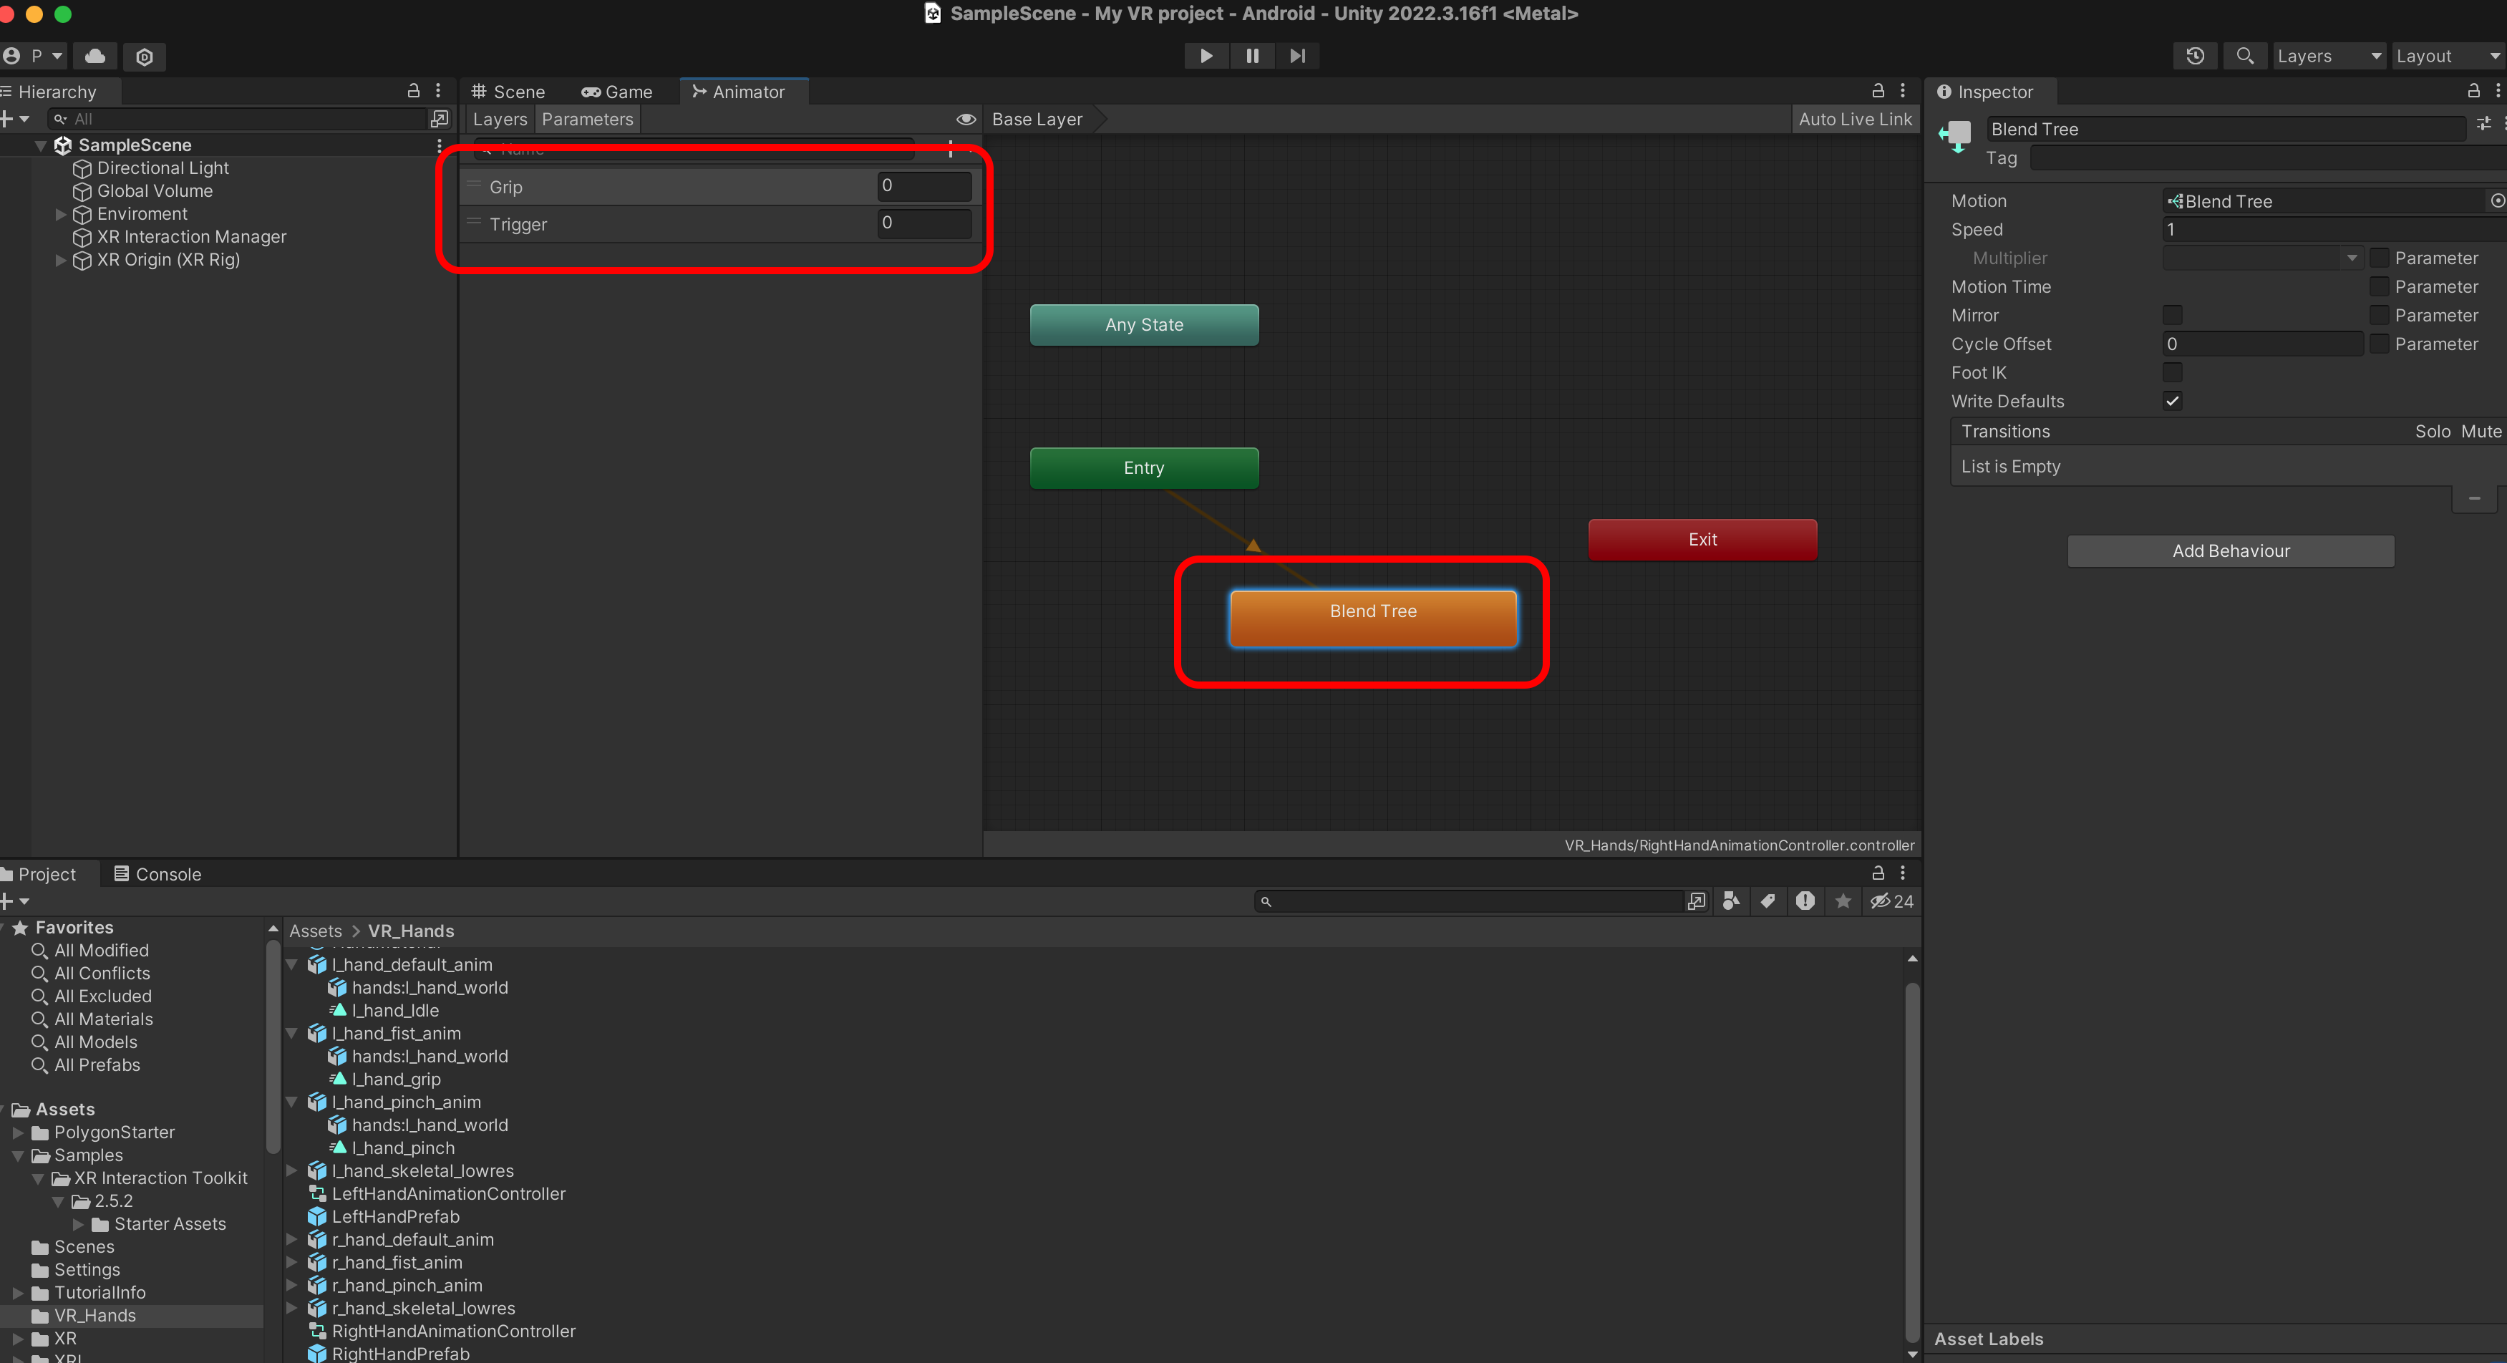Click the Step frame button

1297,55
